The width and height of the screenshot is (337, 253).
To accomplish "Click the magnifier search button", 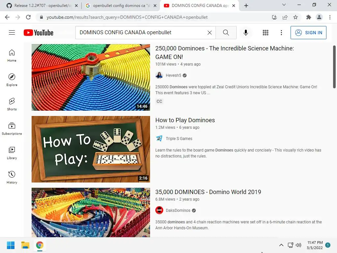I will (226, 33).
